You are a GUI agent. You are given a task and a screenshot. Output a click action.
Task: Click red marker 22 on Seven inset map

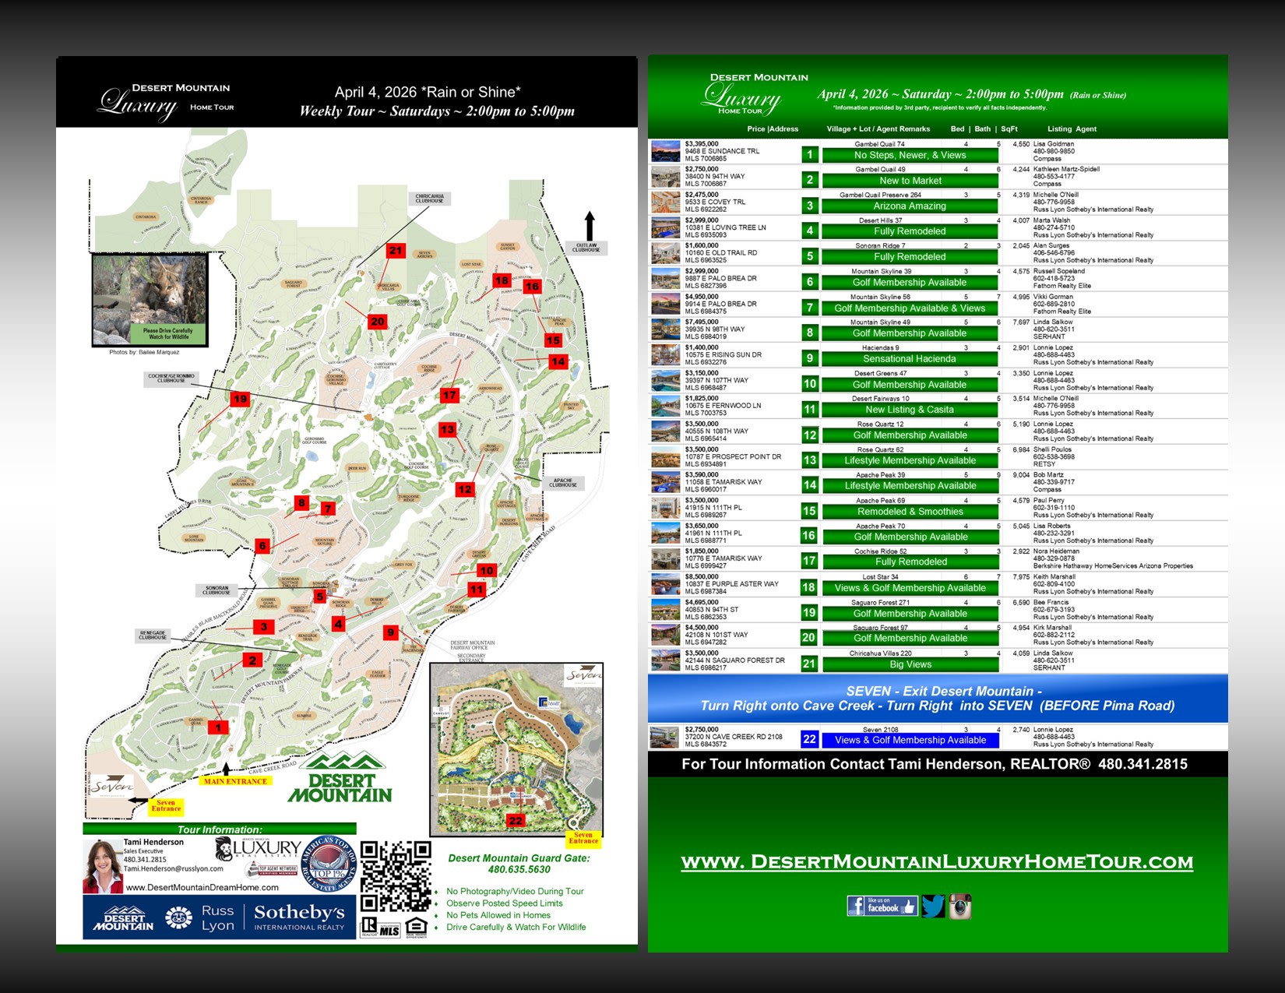pyautogui.click(x=516, y=820)
